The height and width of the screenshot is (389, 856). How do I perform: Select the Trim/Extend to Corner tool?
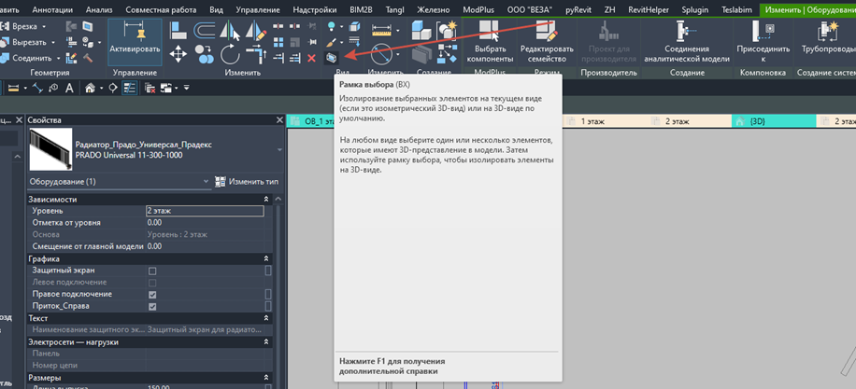255,54
